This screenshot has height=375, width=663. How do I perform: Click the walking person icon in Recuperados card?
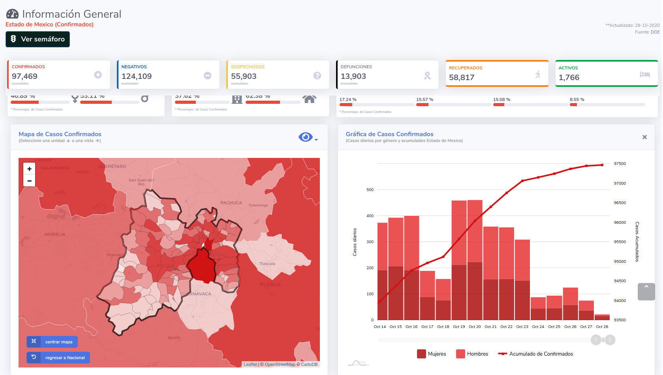pos(538,74)
